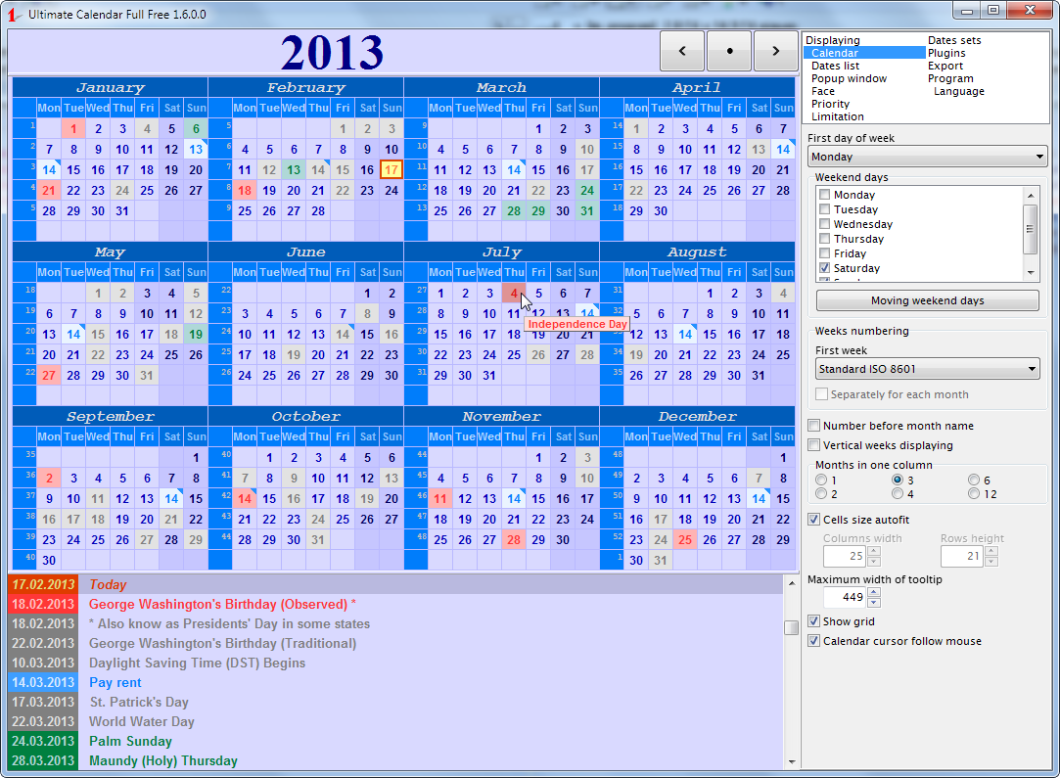Screen dimensions: 1060x778
Task: Open the Plugins section
Action: click(x=946, y=54)
